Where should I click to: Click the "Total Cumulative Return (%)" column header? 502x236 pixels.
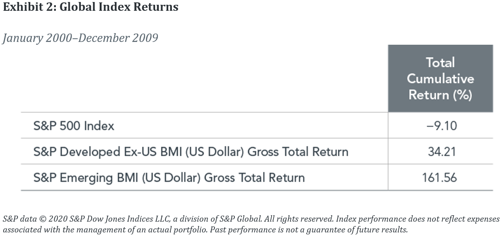click(440, 78)
